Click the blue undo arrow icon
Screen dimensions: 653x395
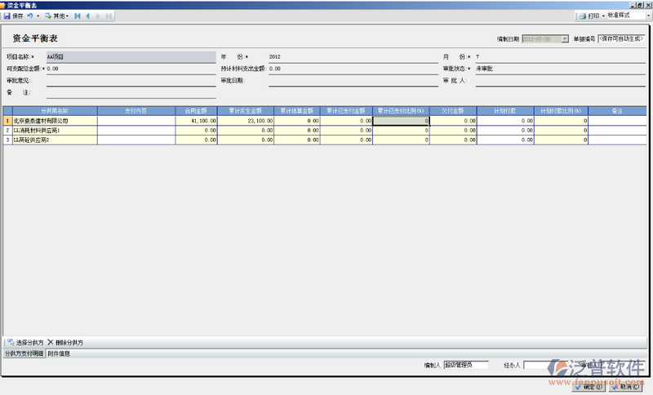[x=30, y=16]
